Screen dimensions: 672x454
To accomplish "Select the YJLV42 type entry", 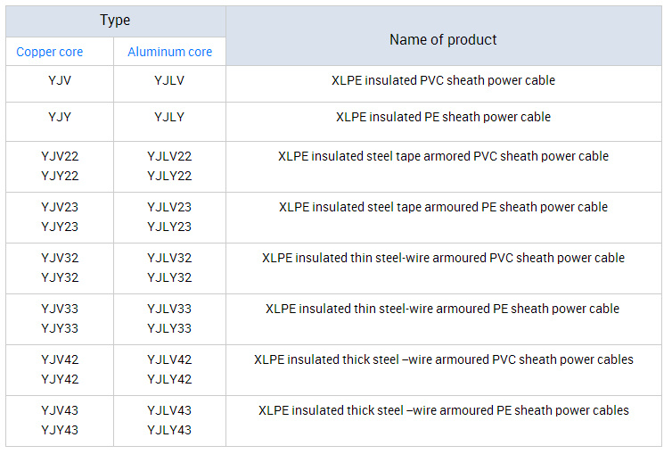I will [x=169, y=359].
